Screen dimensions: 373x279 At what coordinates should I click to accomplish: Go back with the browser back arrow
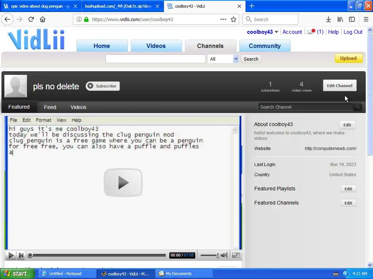point(7,20)
